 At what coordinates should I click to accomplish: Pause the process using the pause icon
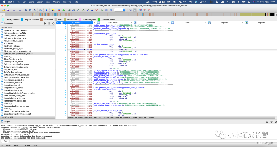[x=106, y=10]
